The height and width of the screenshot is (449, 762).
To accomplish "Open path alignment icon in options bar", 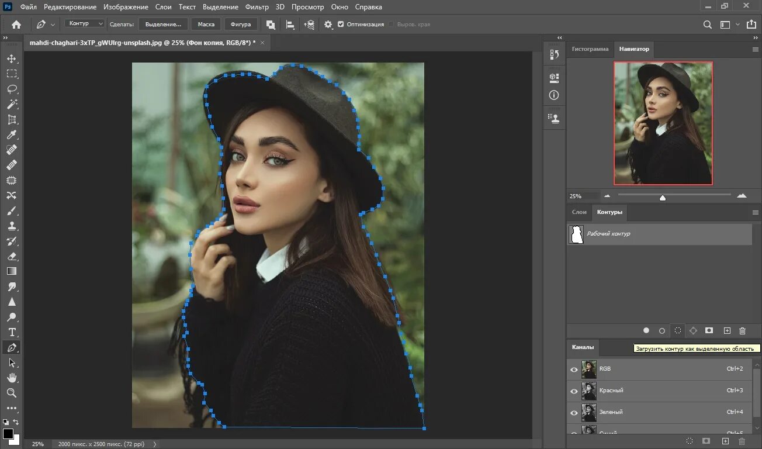I will tap(290, 25).
